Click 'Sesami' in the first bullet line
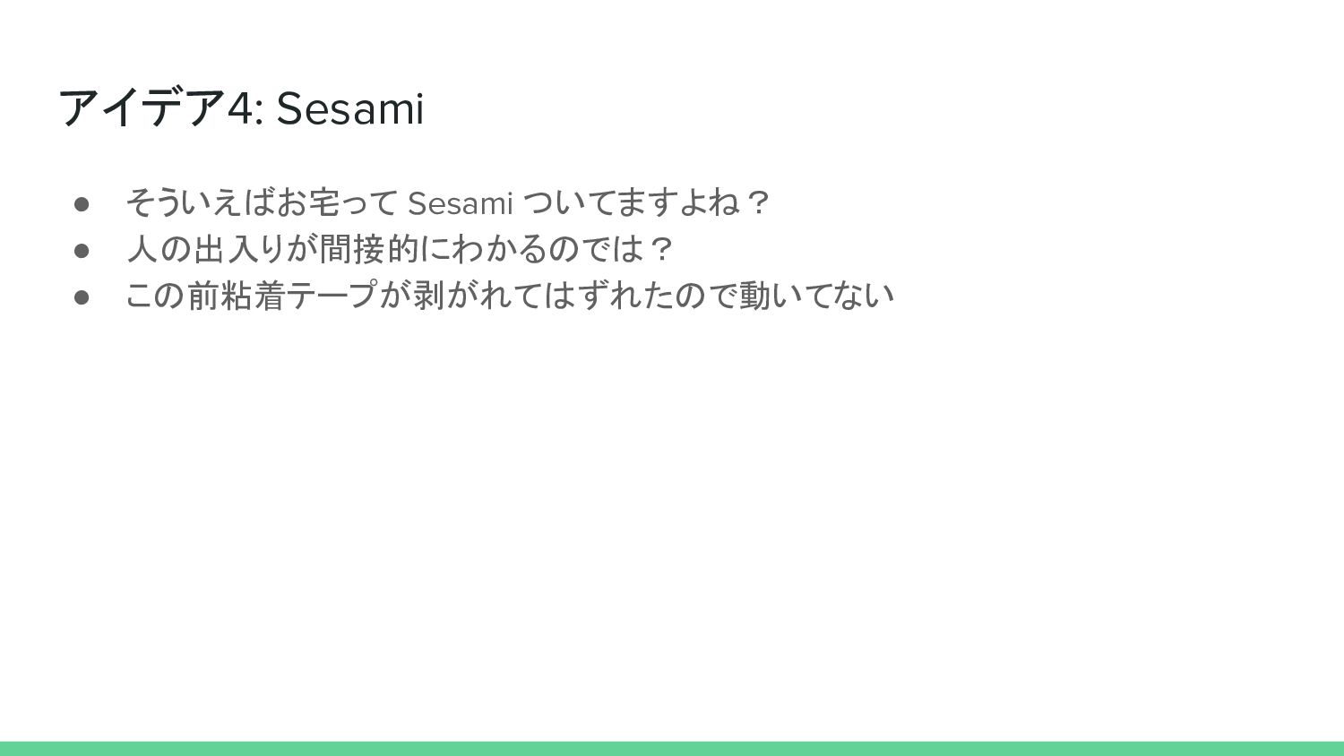The width and height of the screenshot is (1344, 756). 460,203
